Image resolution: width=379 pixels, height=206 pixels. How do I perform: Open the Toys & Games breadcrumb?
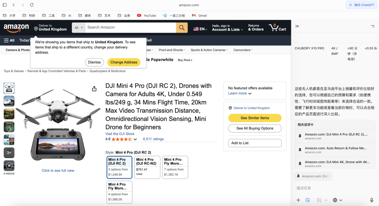tap(14, 71)
